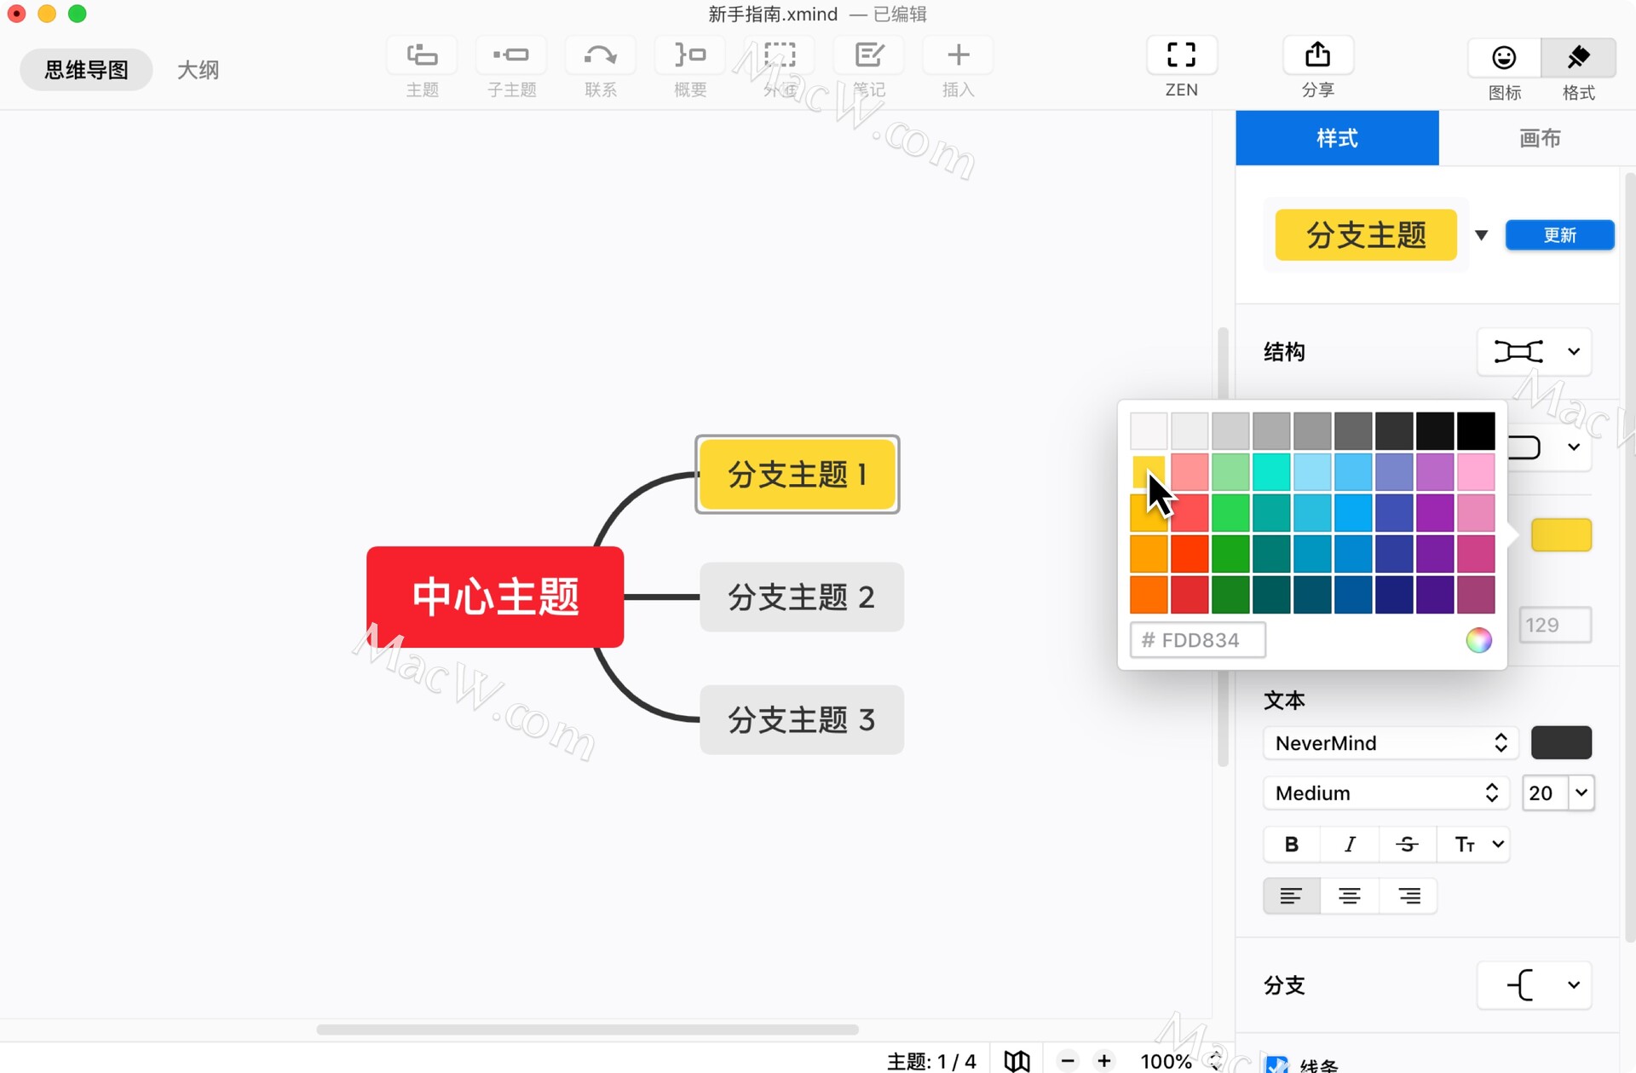Screen dimensions: 1636x1073
Task: Open the NeverMind font dropdown
Action: pyautogui.click(x=1390, y=743)
